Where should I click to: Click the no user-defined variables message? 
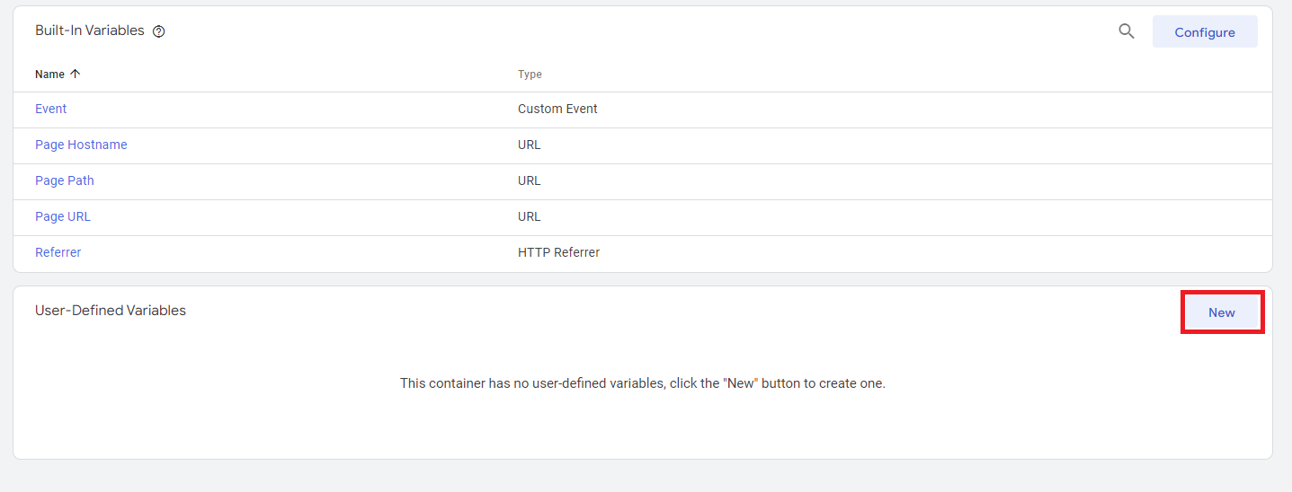coord(643,383)
